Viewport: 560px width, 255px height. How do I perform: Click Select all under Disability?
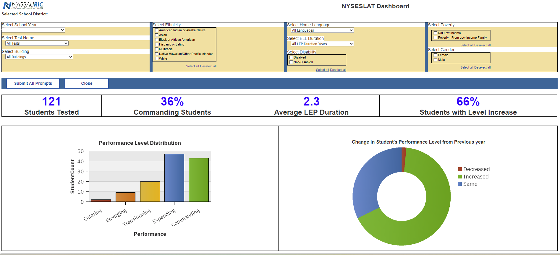tap(322, 70)
